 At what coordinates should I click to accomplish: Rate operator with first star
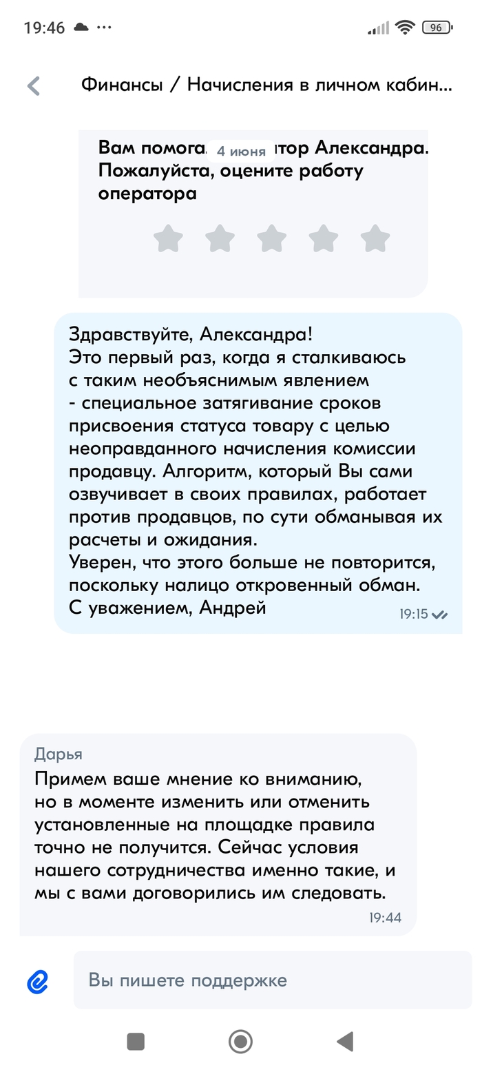tap(168, 239)
